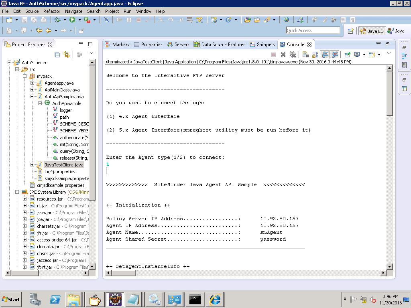Switch to the Snippets tab
The height and width of the screenshot is (308, 411).
(x=262, y=45)
